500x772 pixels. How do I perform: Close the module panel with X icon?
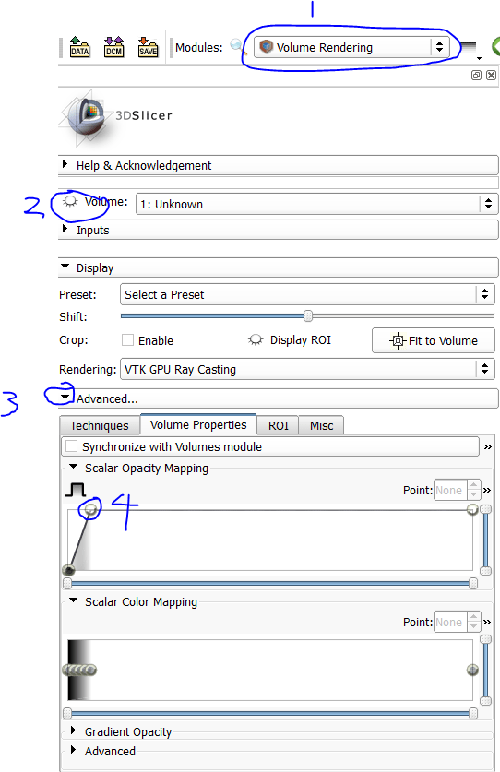[x=491, y=75]
